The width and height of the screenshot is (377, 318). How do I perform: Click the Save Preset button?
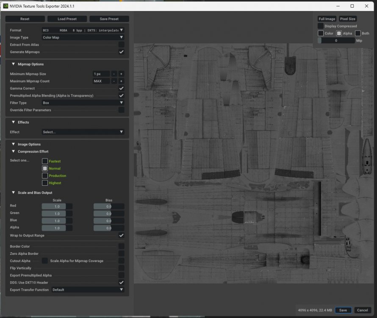coord(109,19)
